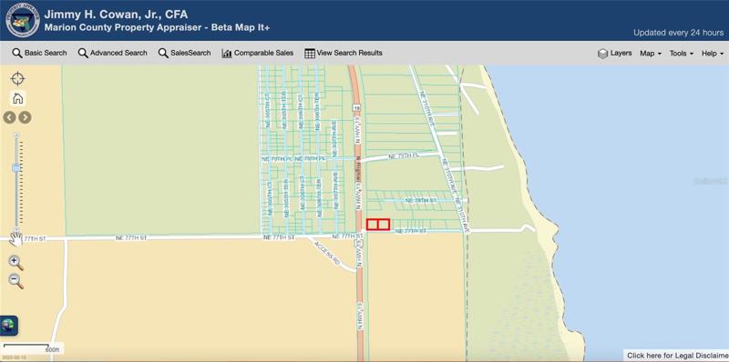Viewport: 729px width, 362px height.
Task: Go to previous map extent arrow
Action: pos(10,117)
